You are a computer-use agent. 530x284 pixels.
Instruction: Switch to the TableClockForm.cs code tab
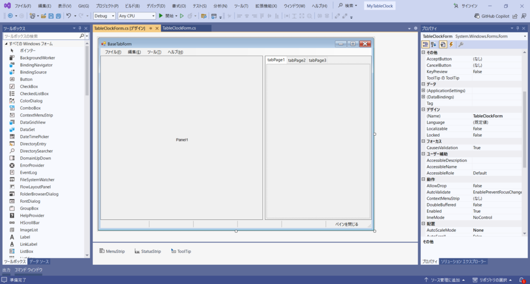(x=179, y=28)
